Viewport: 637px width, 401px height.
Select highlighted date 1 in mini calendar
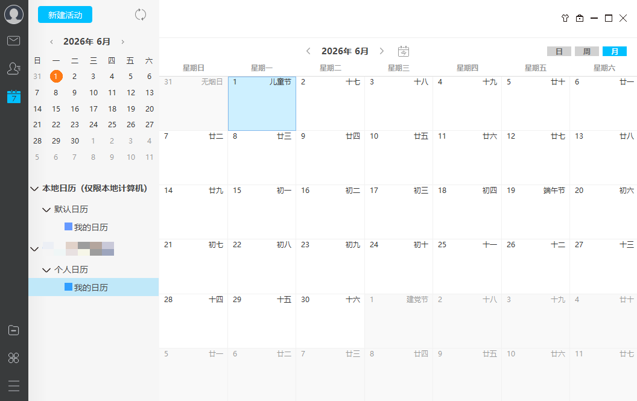pyautogui.click(x=56, y=77)
